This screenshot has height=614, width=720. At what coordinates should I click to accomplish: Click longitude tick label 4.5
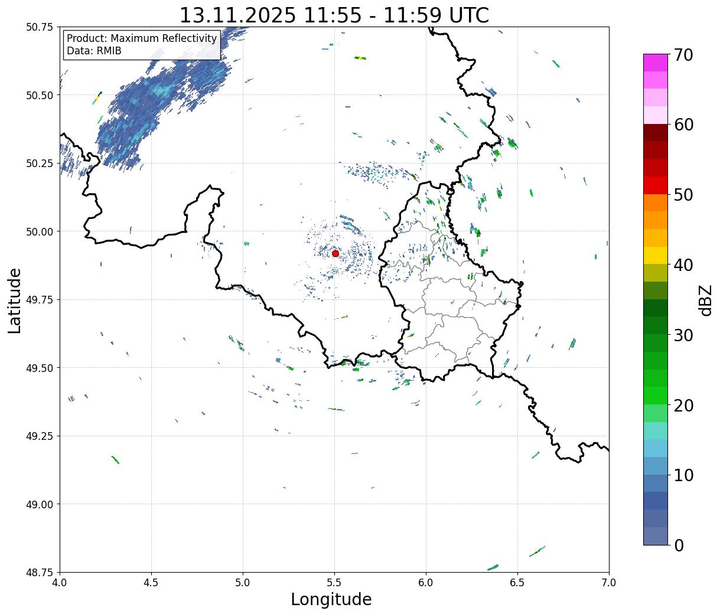[x=151, y=583]
